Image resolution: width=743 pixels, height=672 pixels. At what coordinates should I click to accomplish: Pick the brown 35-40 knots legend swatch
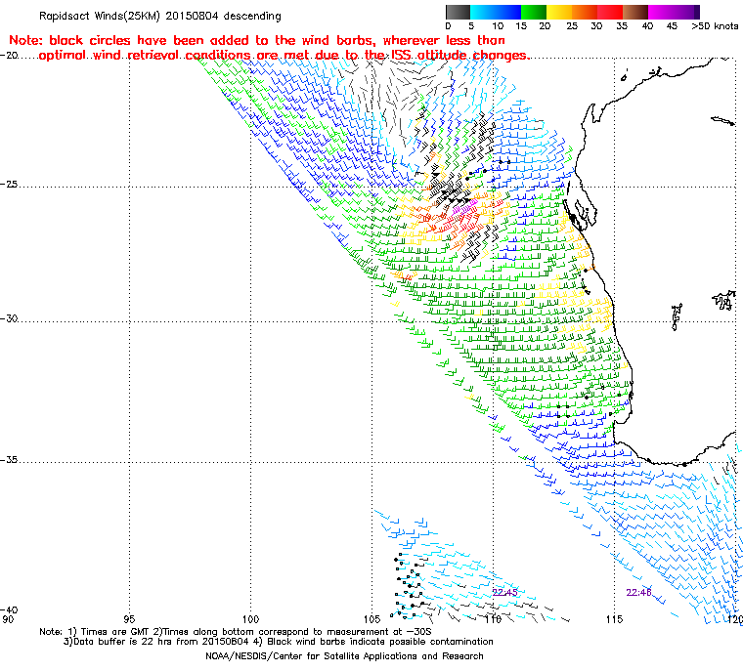coord(634,12)
